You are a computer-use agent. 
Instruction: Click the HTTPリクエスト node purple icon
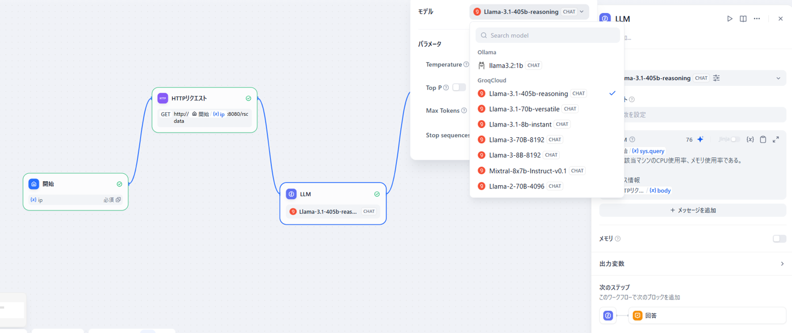(163, 98)
